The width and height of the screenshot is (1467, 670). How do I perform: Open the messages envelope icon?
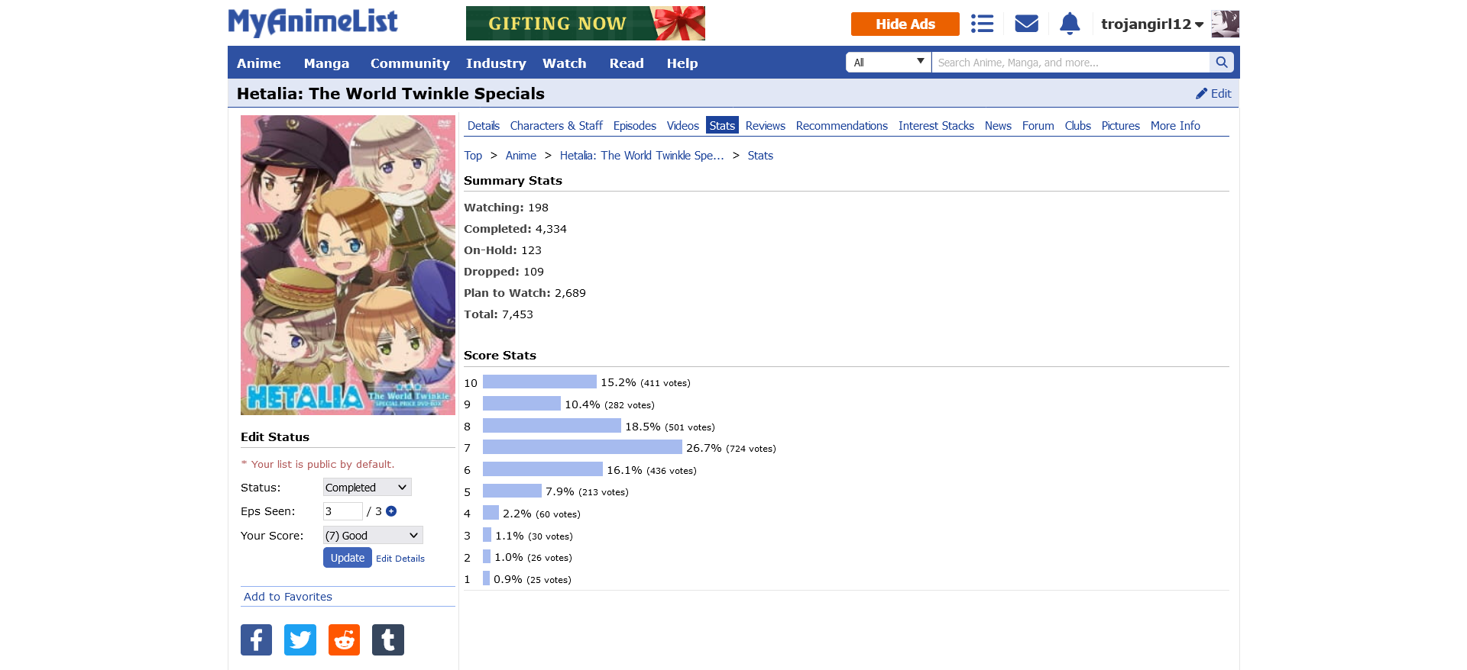[x=1026, y=24]
